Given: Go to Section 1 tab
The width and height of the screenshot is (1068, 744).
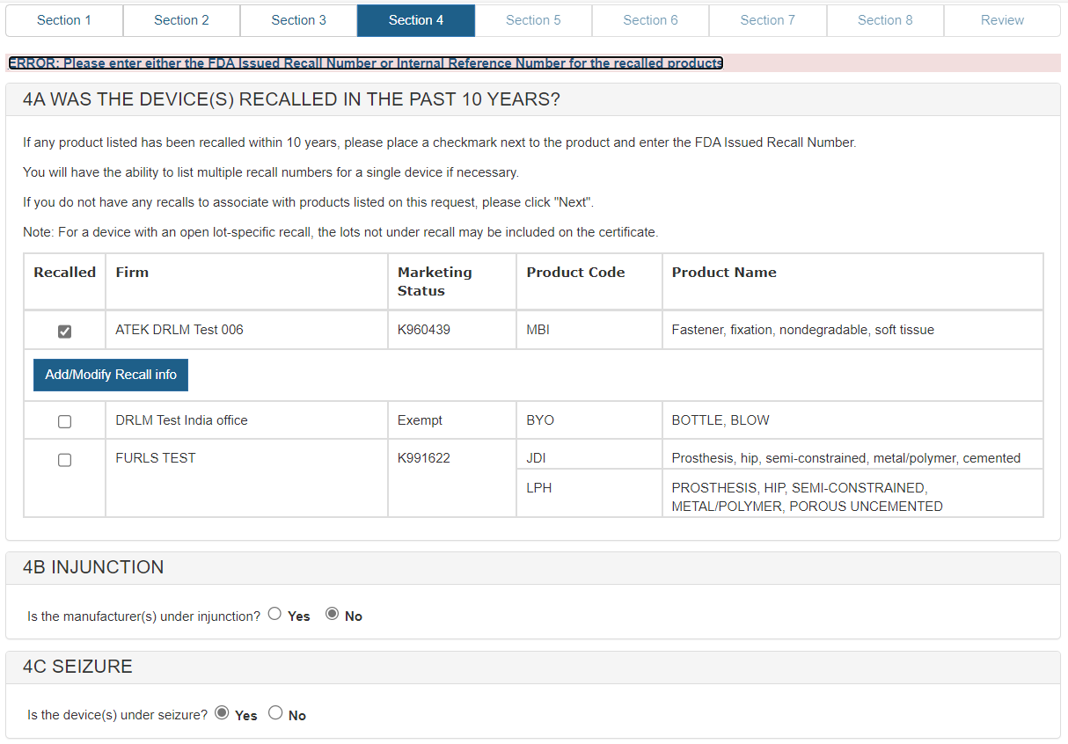Looking at the screenshot, I should [x=64, y=20].
